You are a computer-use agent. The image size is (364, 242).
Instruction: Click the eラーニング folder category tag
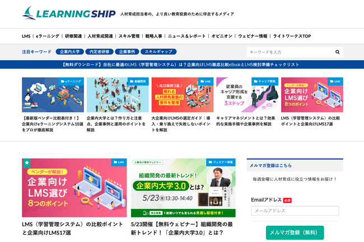click(x=71, y=81)
